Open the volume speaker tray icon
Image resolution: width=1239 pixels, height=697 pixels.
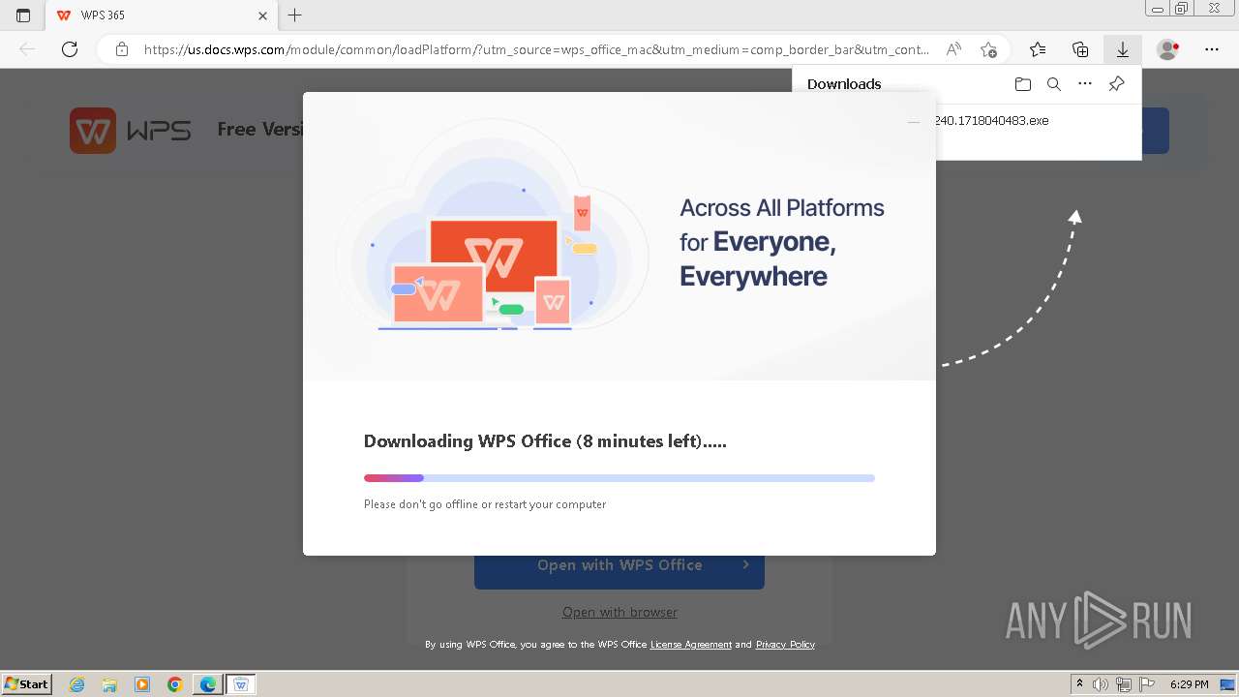[1101, 684]
